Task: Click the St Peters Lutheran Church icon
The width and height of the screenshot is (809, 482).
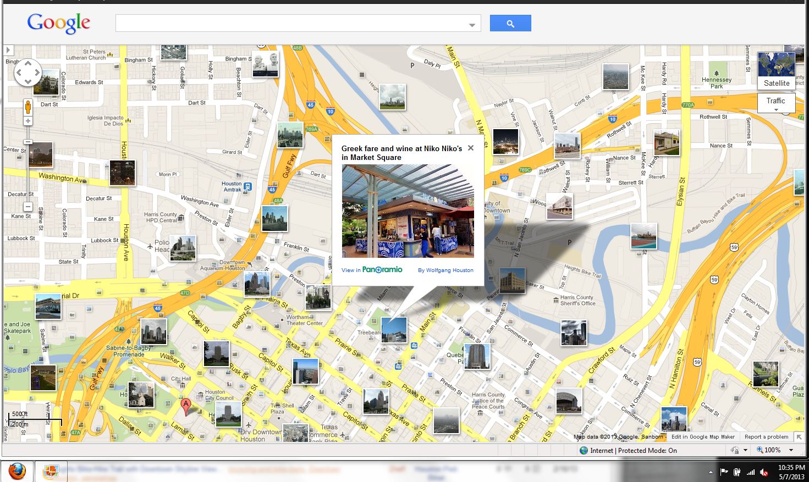Action: click(x=111, y=54)
